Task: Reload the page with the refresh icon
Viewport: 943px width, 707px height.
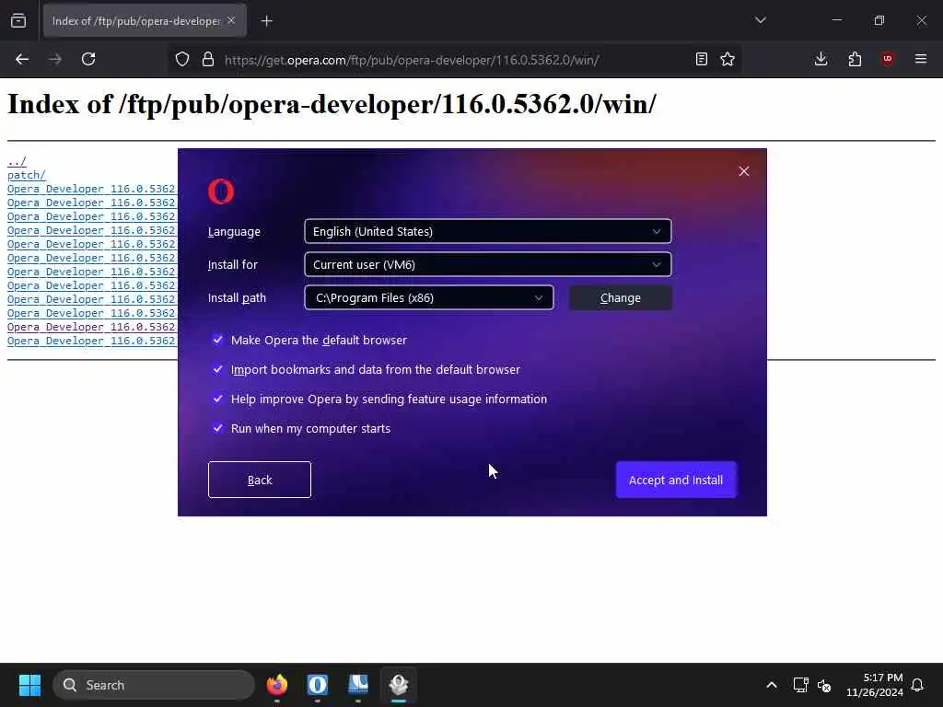Action: coord(88,59)
